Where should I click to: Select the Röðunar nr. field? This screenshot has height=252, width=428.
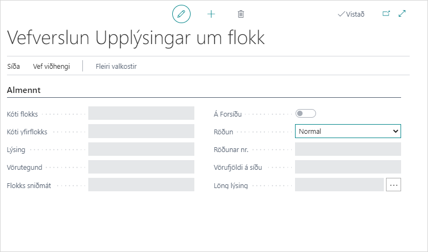pos(348,149)
